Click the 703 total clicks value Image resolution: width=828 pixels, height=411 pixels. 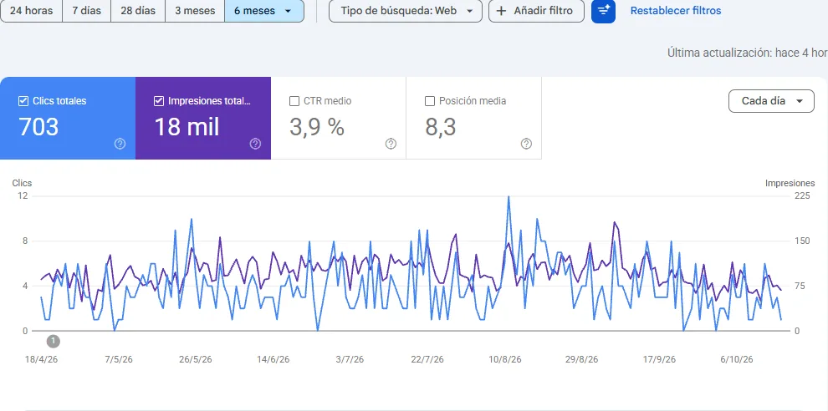(38, 127)
